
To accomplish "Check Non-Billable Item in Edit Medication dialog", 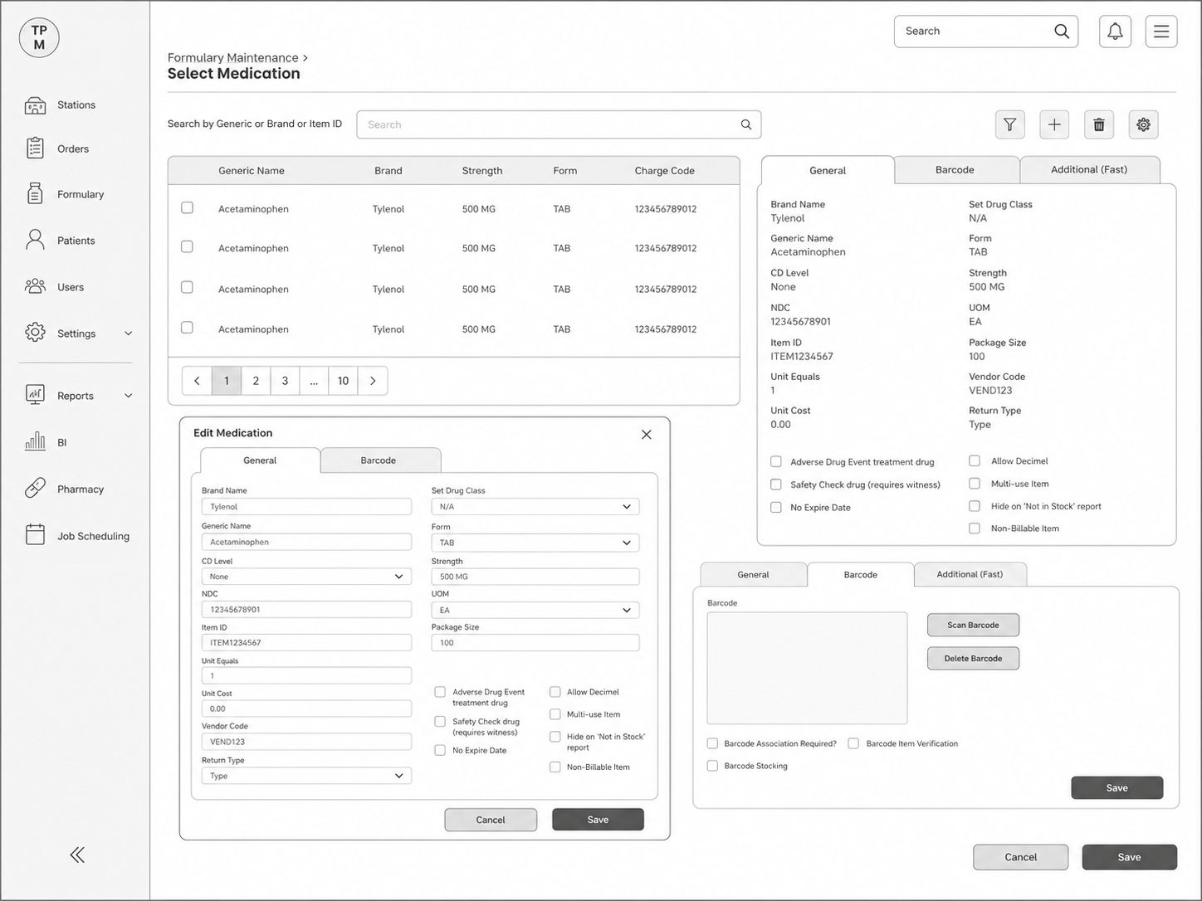I will pos(555,767).
